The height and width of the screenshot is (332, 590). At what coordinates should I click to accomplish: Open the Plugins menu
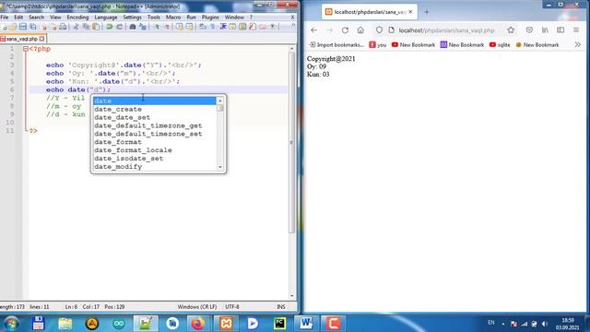[x=210, y=18]
